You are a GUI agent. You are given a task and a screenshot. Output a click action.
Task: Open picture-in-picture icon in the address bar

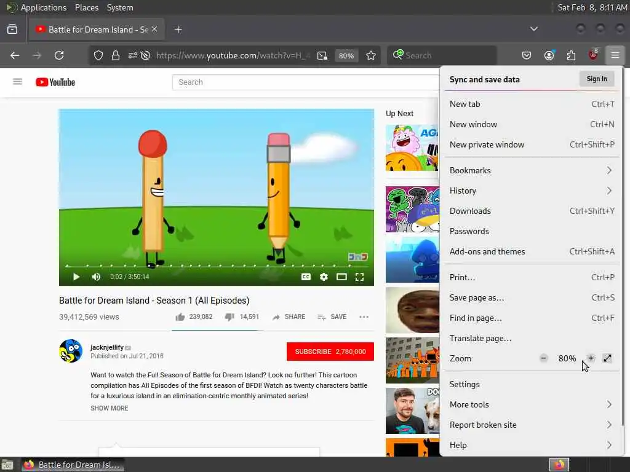point(322,55)
